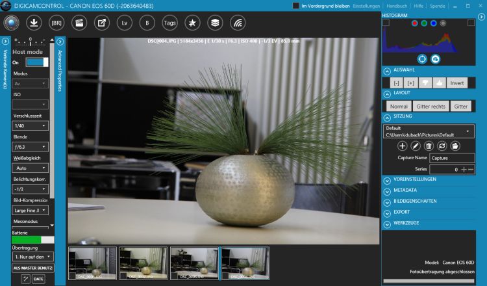487x286 pixels.
Task: Click the wireless connection icon
Action: [238, 23]
